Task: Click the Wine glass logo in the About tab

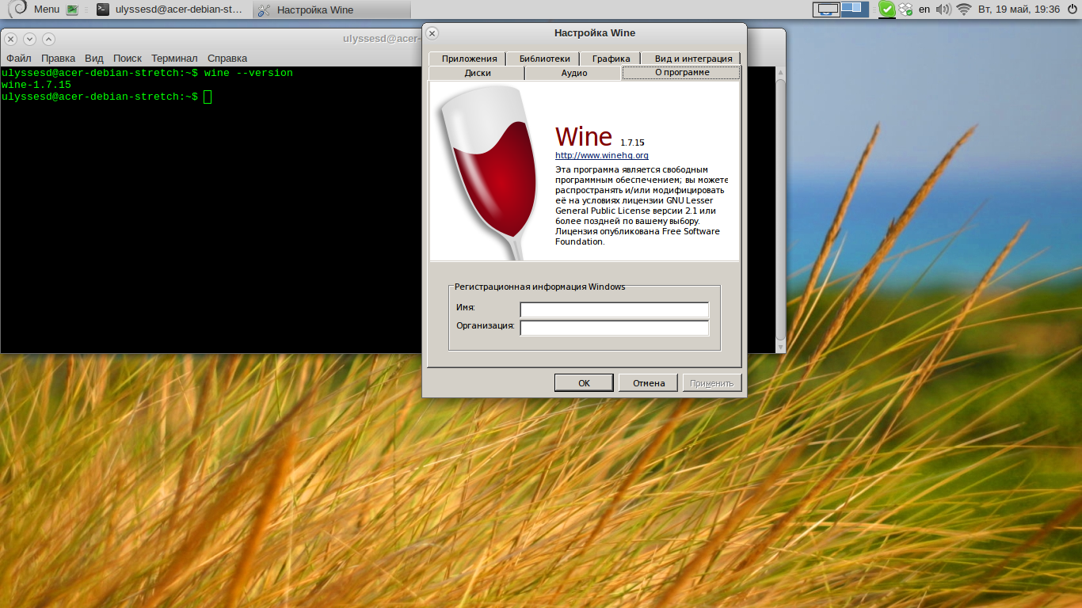Action: pyautogui.click(x=490, y=170)
